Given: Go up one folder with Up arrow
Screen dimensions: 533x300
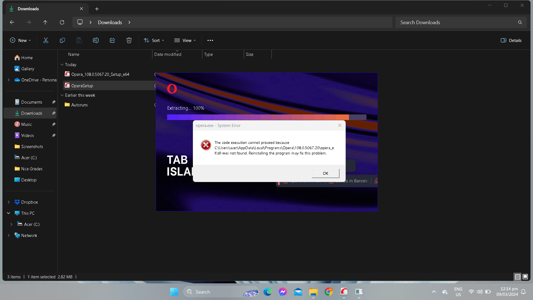Looking at the screenshot, I should pyautogui.click(x=45, y=22).
